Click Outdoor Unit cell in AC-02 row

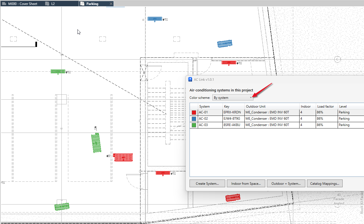tap(272, 119)
